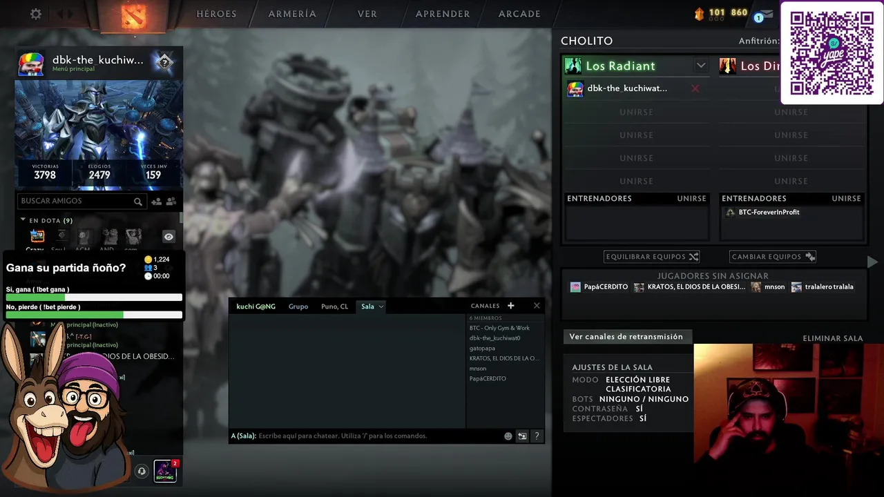884x497 pixels.
Task: Click the Crazy friend avatar
Action: (x=37, y=237)
